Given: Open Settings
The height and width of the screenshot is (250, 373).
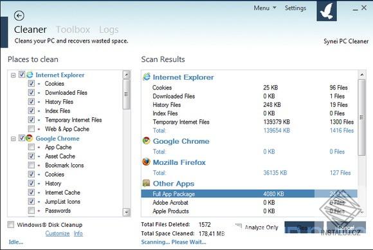Looking at the screenshot, I should click(x=295, y=8).
